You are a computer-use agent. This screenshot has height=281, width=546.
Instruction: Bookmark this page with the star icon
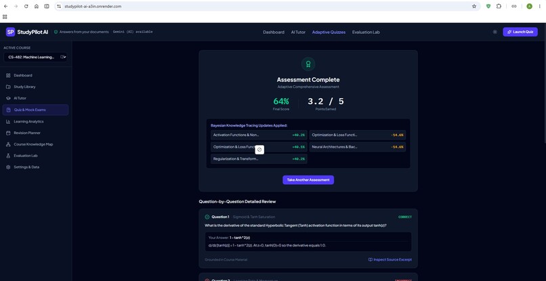(x=474, y=6)
